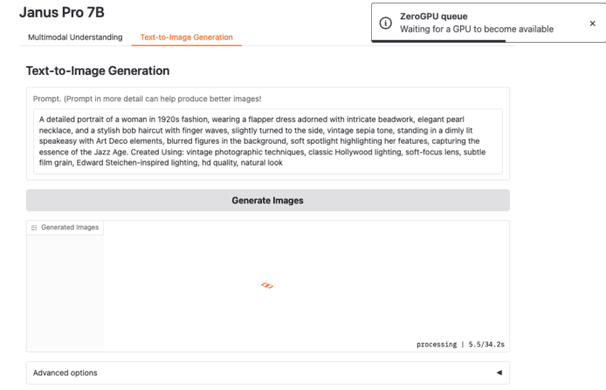Click the Text-to-Image Generation section heading

coord(98,71)
